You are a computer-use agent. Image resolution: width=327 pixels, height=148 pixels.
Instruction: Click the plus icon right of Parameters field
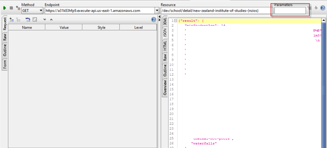tap(316, 8)
